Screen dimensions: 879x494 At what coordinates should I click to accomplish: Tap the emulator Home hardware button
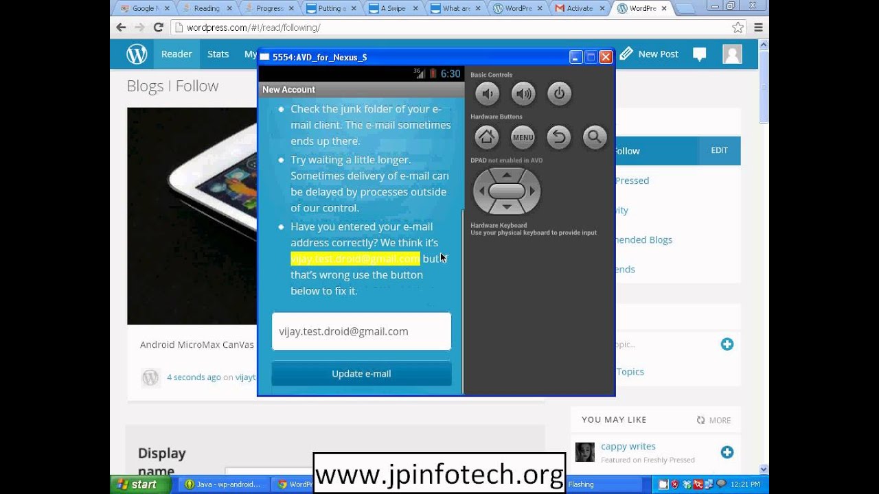487,137
